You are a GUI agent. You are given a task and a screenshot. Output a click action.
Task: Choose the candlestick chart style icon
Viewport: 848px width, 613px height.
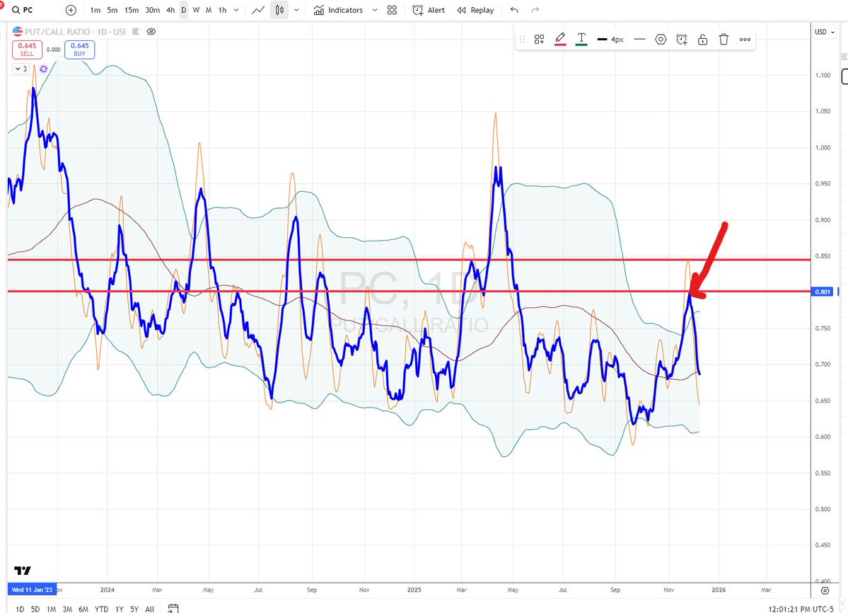coord(279,11)
